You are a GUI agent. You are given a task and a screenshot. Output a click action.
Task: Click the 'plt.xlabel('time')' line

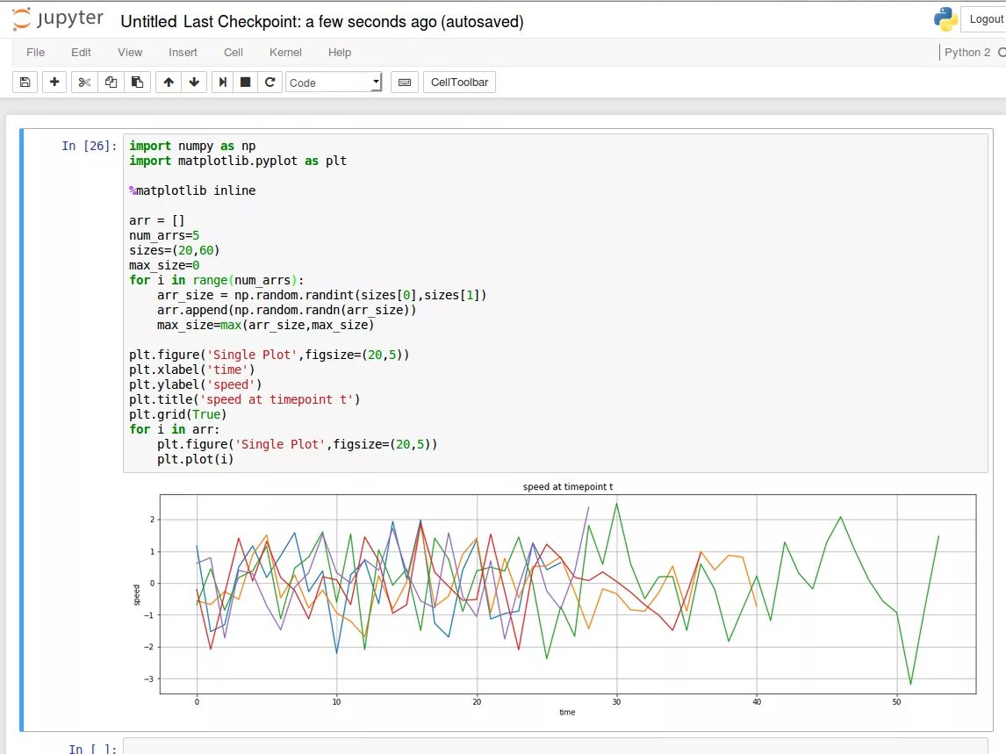192,370
